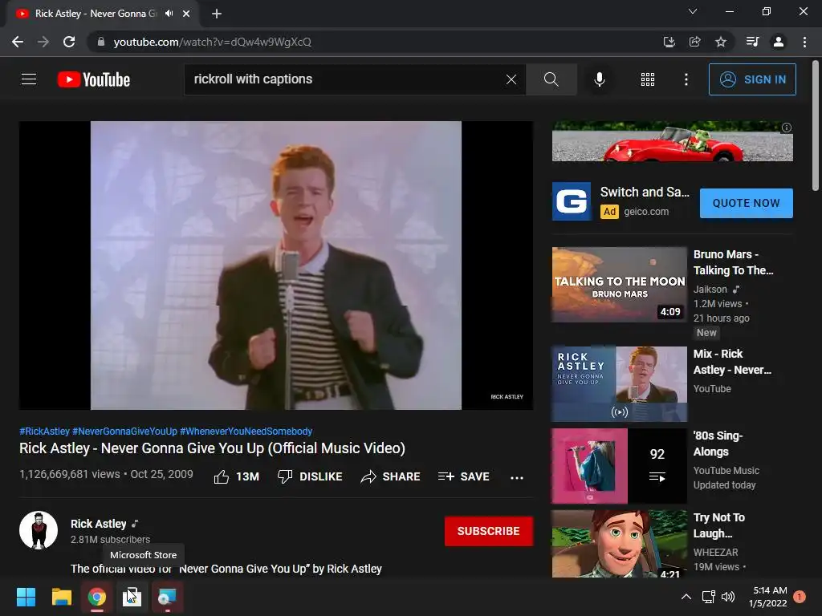Open the '80s Sing-Alongs title
The width and height of the screenshot is (822, 616).
pyautogui.click(x=718, y=444)
